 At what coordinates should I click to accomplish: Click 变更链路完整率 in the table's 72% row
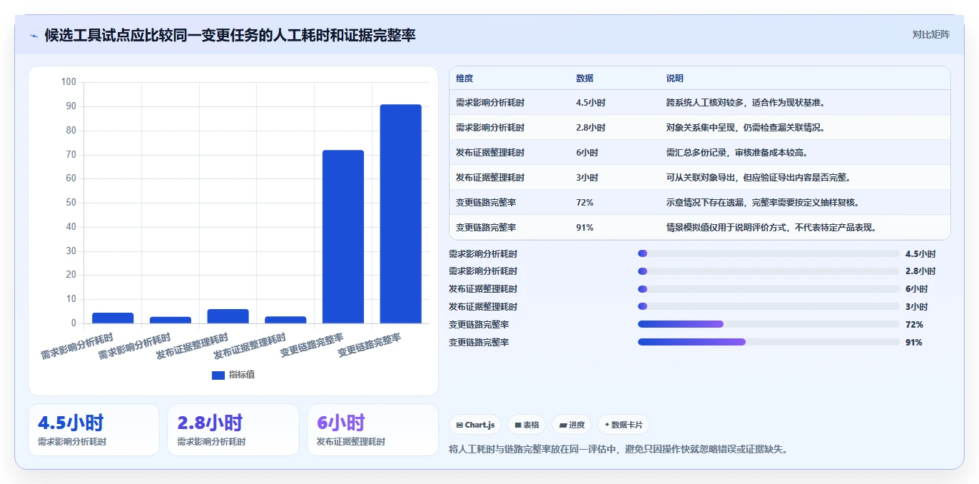pos(486,203)
